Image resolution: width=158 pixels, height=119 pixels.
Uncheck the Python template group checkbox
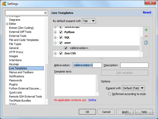point(61,32)
